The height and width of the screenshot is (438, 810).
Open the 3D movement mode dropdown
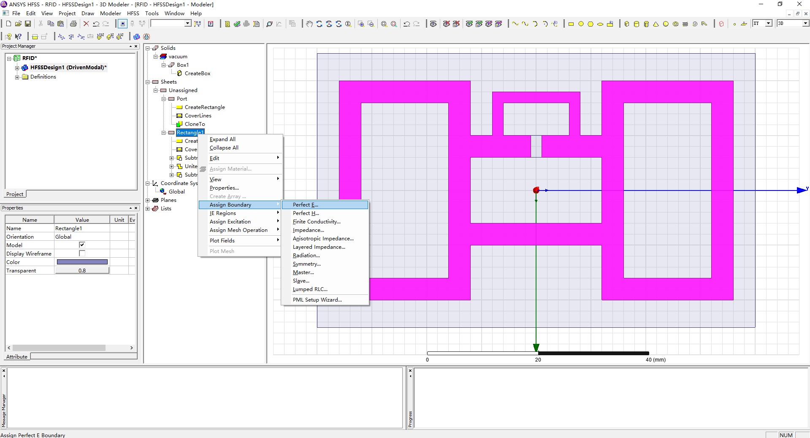(805, 24)
